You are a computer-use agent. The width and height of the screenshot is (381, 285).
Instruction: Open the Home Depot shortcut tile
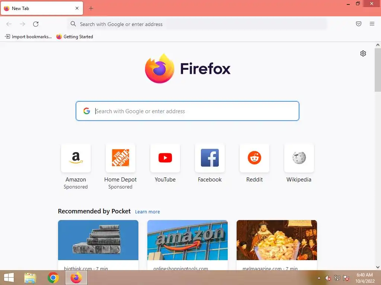point(120,158)
